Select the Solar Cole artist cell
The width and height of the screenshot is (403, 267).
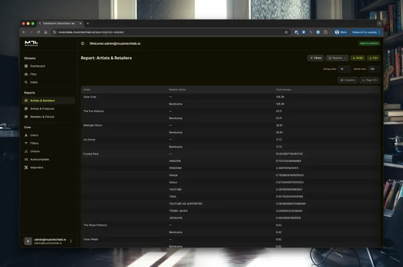90,97
